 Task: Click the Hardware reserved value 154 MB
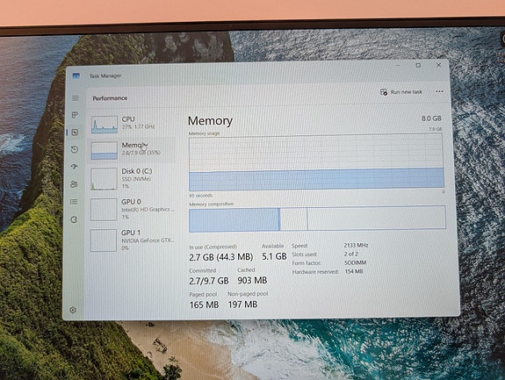[x=354, y=271]
